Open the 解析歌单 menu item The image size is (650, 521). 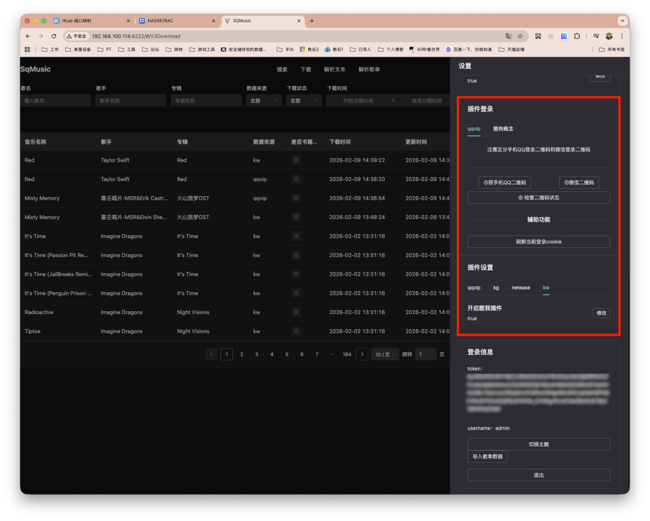(369, 69)
